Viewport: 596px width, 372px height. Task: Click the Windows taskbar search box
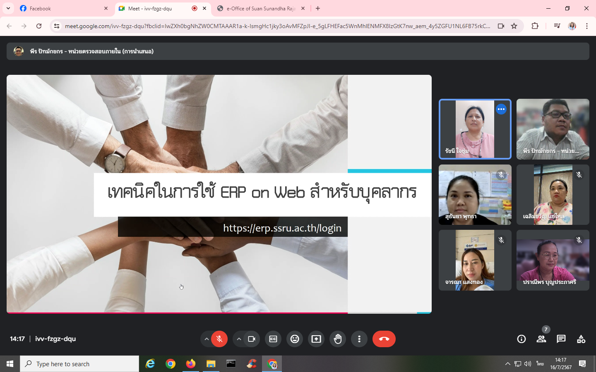pos(79,364)
